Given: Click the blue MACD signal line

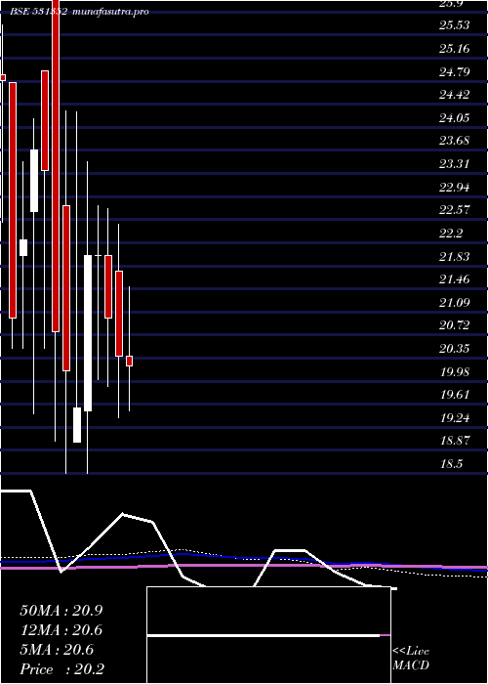Looking at the screenshot, I should pos(244,560).
